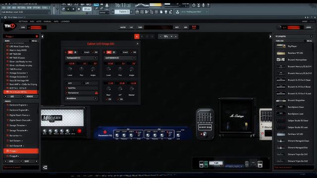Click the microphone icon in FL Studio toolbar
317x178 pixels.
click(203, 5)
